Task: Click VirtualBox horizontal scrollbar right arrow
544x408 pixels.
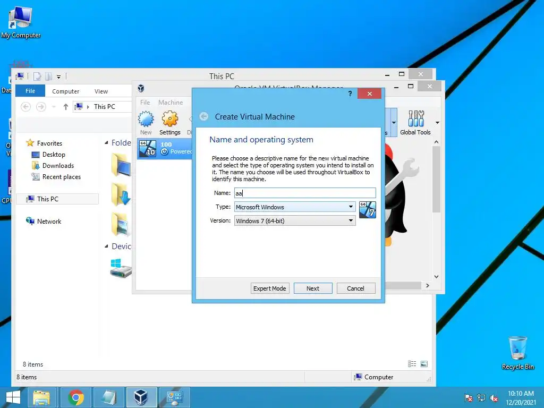Action: pos(428,285)
